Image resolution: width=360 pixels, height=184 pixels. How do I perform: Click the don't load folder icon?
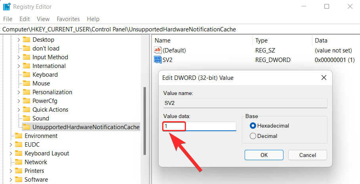click(27, 48)
